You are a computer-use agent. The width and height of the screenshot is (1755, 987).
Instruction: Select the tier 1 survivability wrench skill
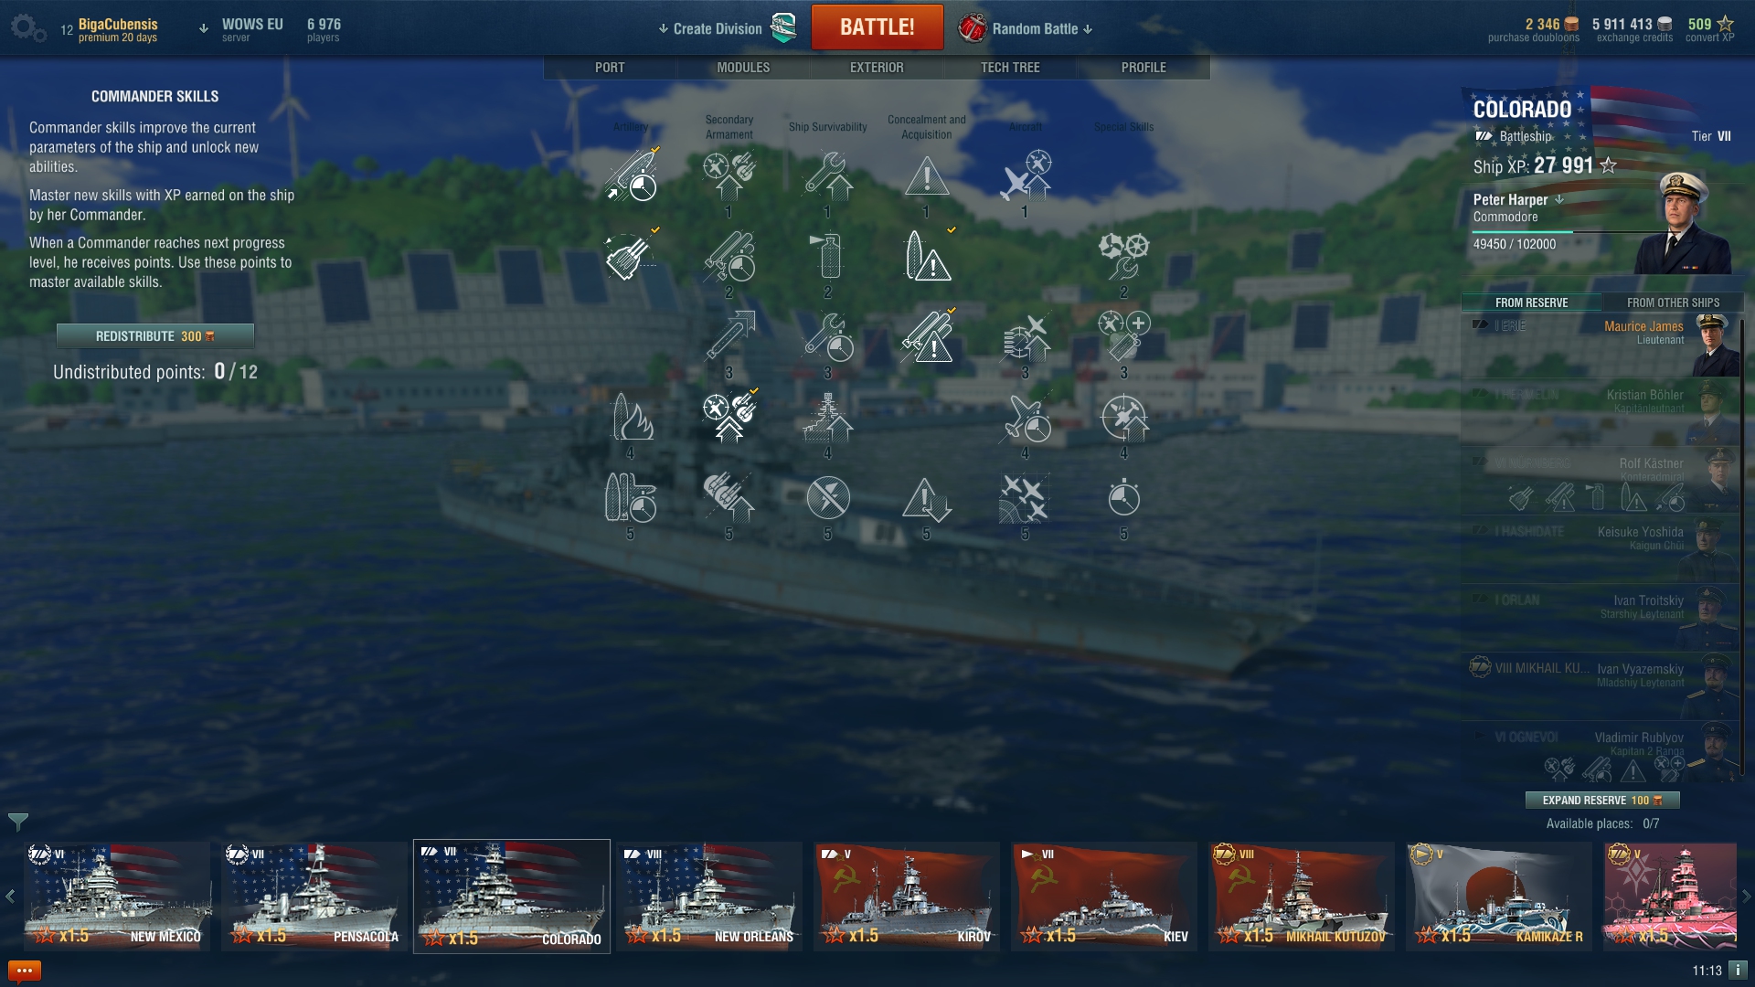click(828, 175)
